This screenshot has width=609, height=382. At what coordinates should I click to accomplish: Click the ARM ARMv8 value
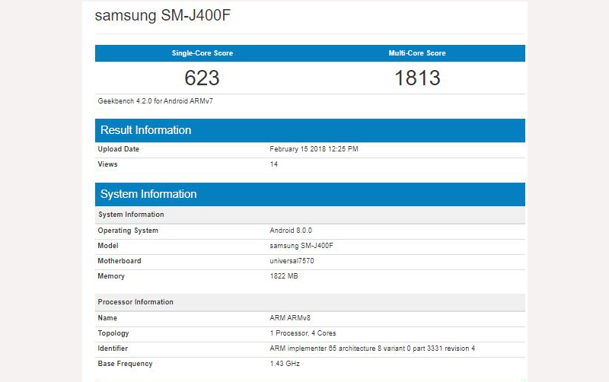click(x=290, y=318)
